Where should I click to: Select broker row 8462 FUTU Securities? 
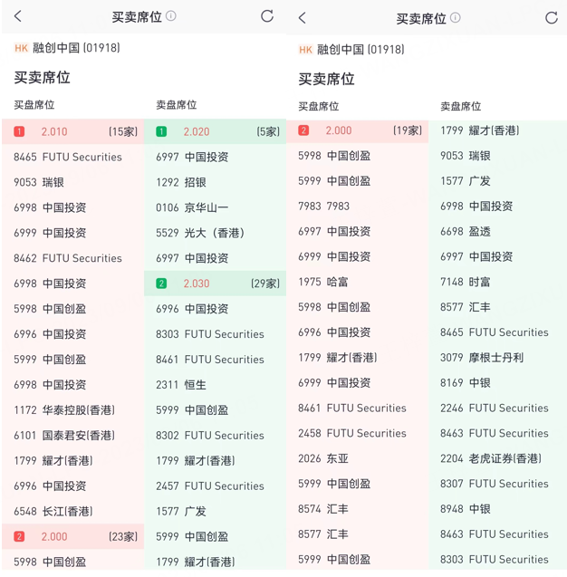[72, 258]
